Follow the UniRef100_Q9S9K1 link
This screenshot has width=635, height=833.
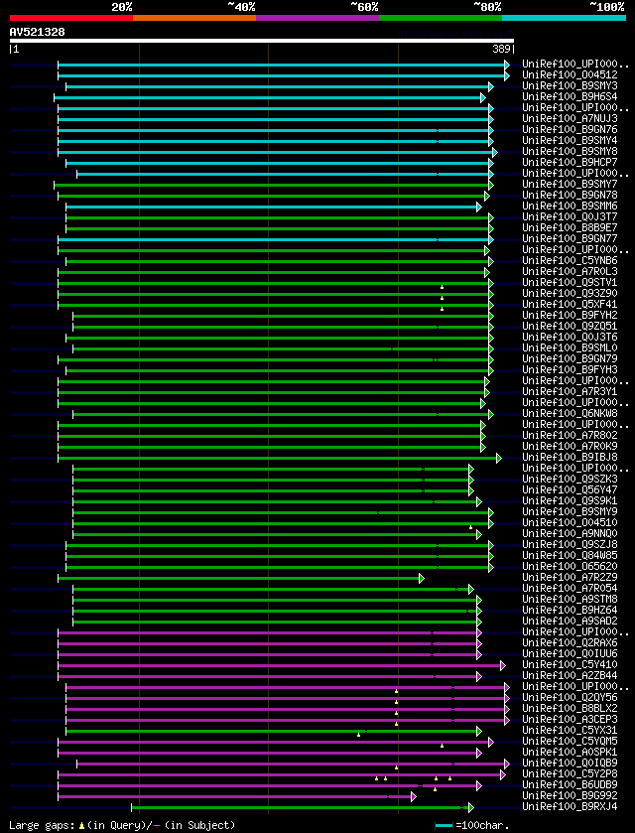(x=570, y=501)
